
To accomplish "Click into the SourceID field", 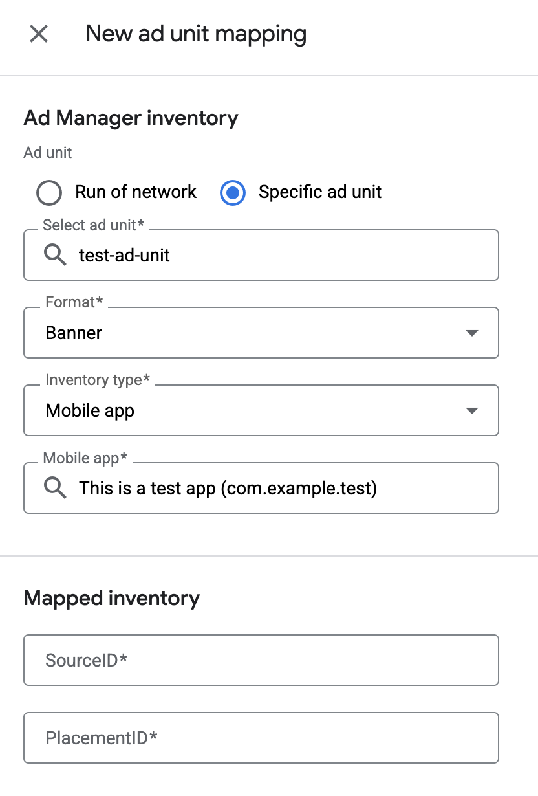I will [261, 660].
